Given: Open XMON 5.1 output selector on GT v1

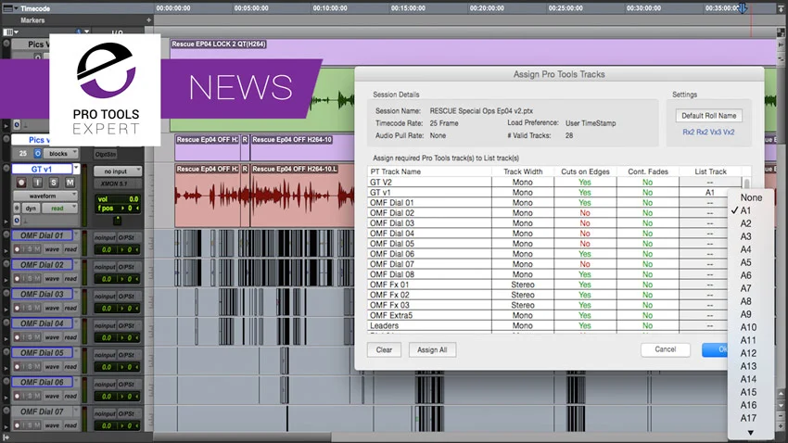Looking at the screenshot, I should (118, 184).
